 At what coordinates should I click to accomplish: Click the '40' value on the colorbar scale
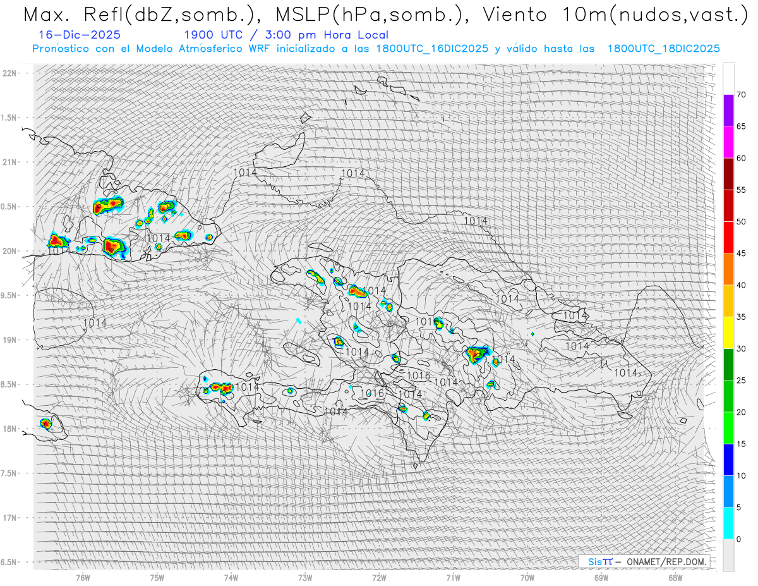[x=741, y=285]
